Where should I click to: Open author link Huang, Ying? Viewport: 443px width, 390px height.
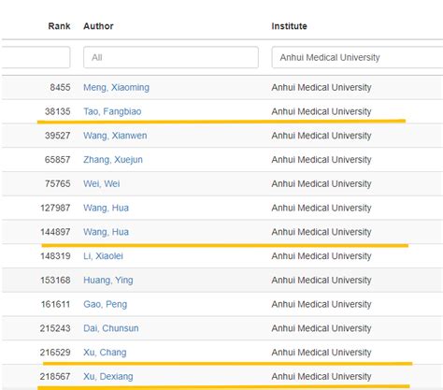click(108, 281)
